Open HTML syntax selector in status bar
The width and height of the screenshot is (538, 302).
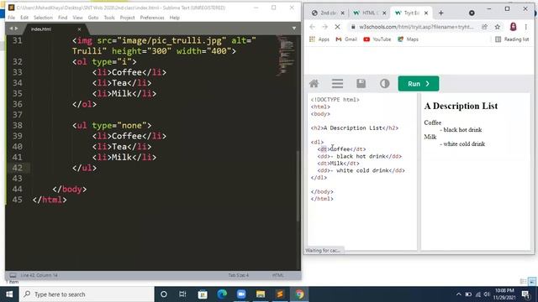(x=277, y=275)
